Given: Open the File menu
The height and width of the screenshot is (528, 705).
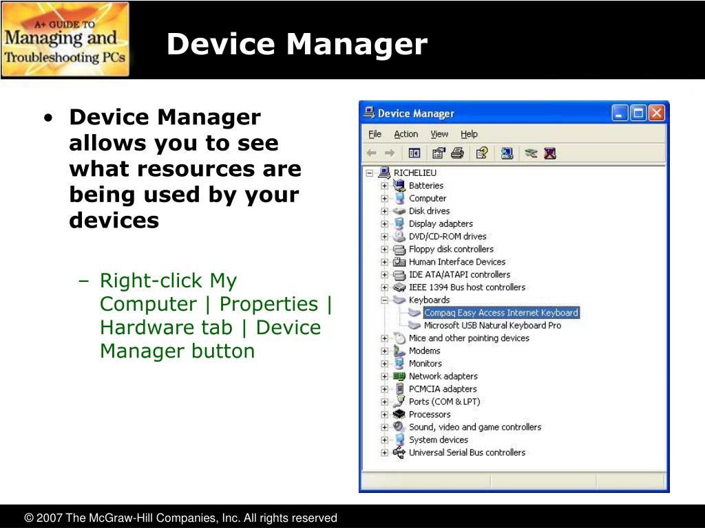Looking at the screenshot, I should 375,134.
